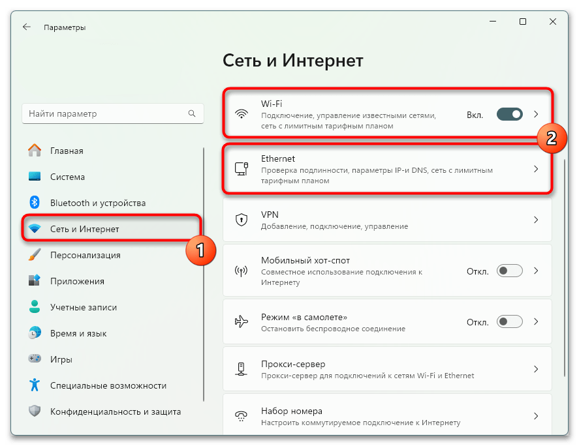Click the Главная home icon
The width and height of the screenshot is (579, 446).
[x=35, y=151]
